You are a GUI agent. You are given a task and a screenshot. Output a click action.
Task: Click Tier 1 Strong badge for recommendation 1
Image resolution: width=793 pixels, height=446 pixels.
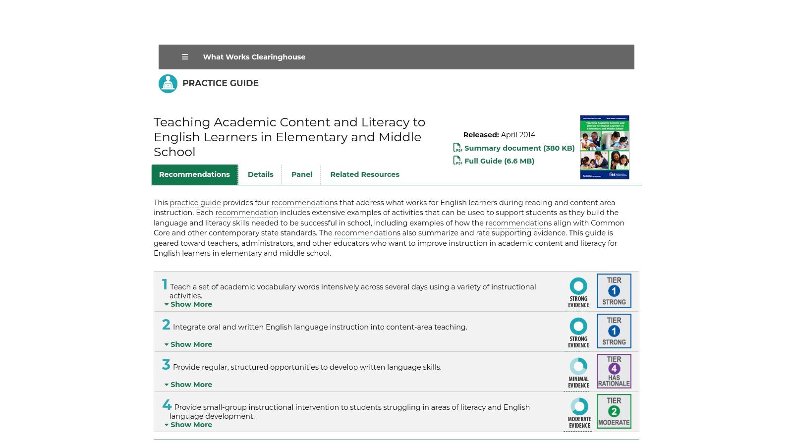click(614, 291)
